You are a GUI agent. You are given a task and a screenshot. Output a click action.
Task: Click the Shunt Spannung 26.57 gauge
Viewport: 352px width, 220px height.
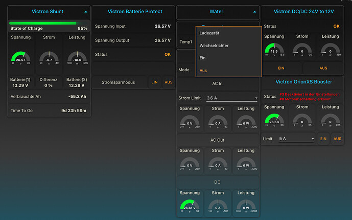pos(20,58)
